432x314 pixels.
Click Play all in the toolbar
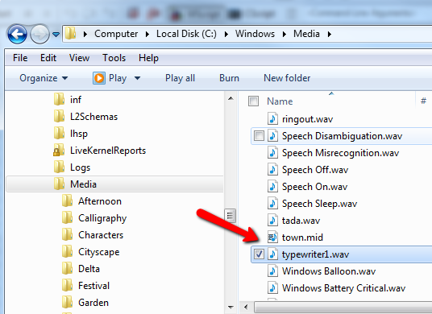point(180,78)
